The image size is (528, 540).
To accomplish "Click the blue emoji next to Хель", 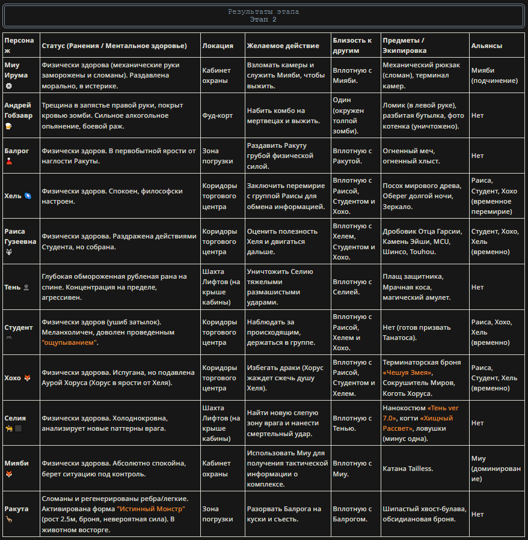I will tap(28, 196).
